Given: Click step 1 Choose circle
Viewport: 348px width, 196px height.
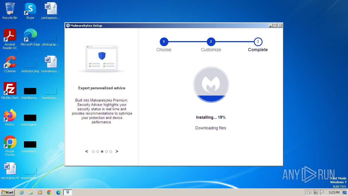Looking at the screenshot, I should click(x=164, y=42).
